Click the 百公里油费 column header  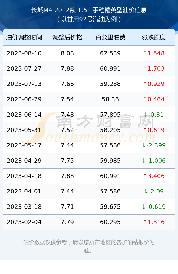pos(110,37)
